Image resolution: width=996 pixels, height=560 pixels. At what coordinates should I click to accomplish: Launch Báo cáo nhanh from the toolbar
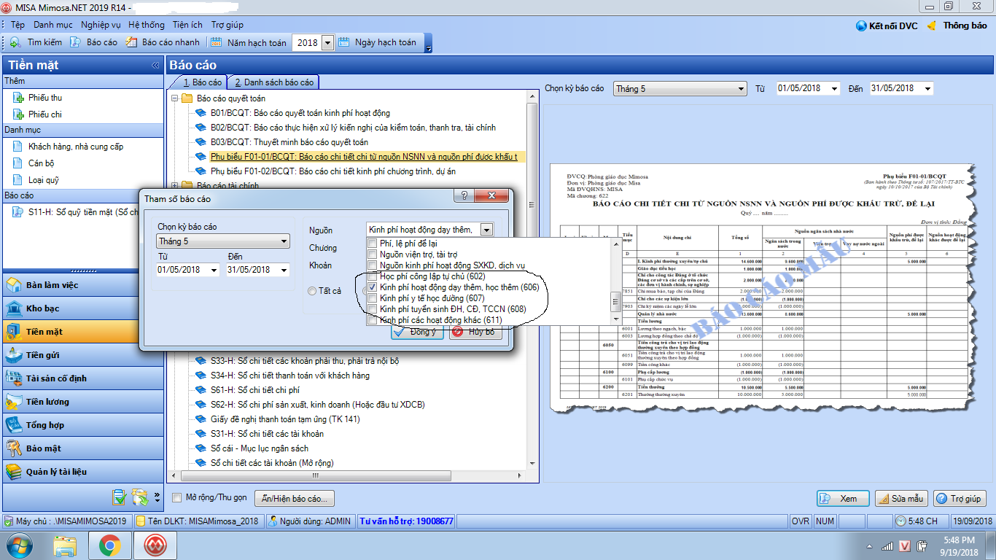coord(162,42)
